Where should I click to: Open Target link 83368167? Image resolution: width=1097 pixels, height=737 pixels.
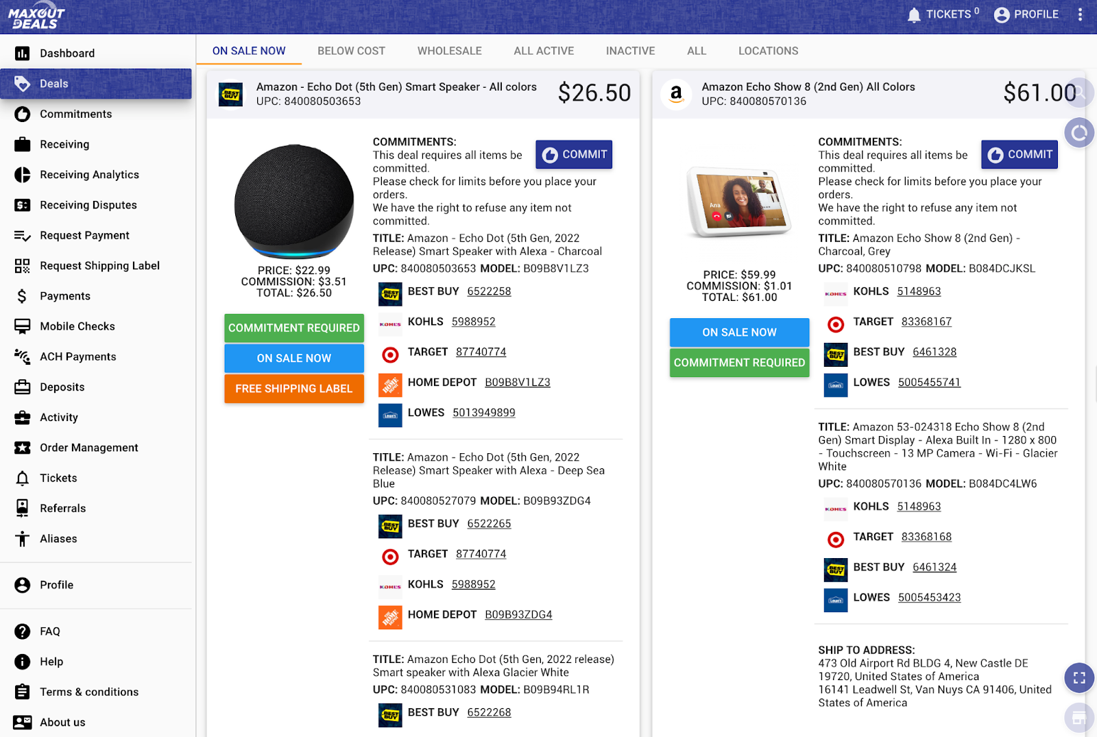pyautogui.click(x=926, y=322)
